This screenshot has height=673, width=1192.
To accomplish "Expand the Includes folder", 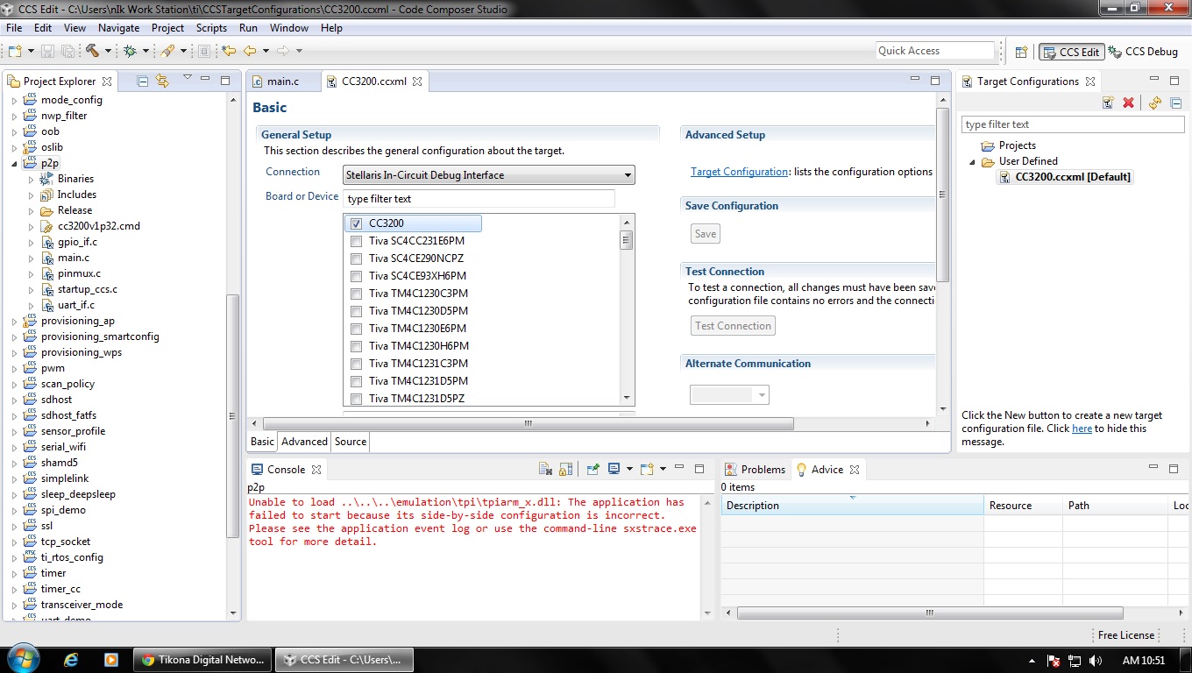I will (31, 195).
